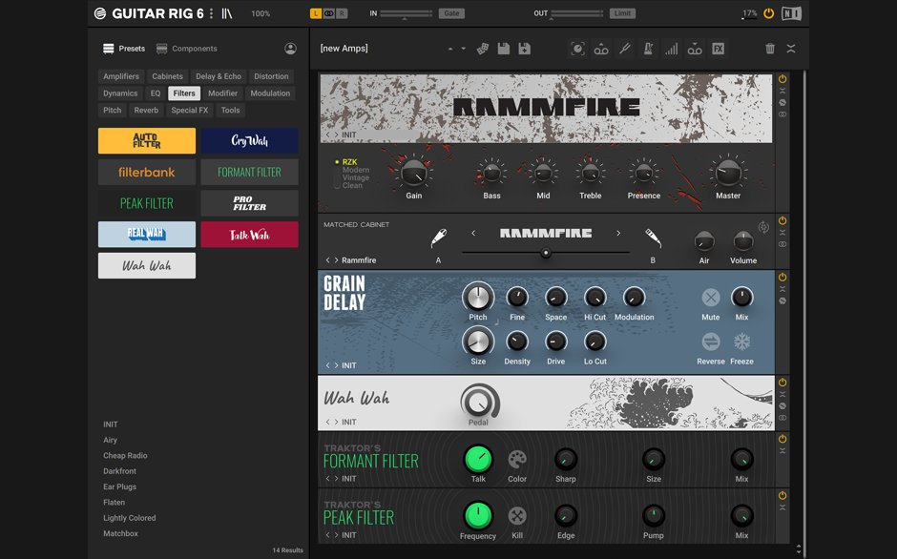Image resolution: width=897 pixels, height=559 pixels.
Task: Click the output level slider
Action: click(576, 13)
